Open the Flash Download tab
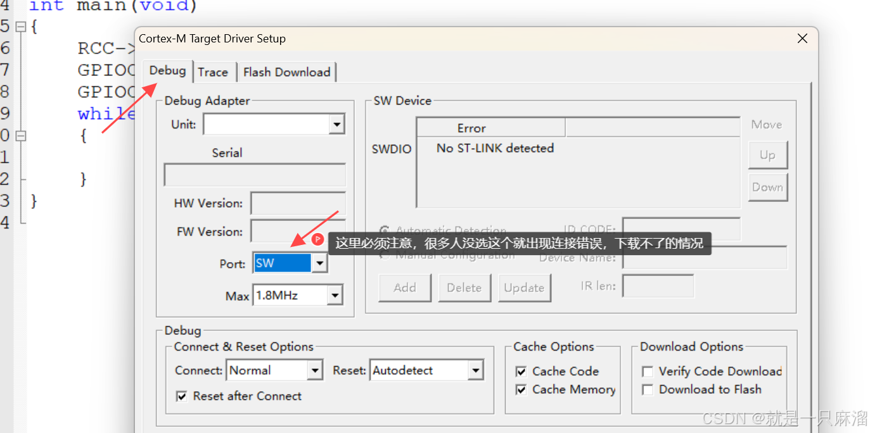This screenshot has height=433, width=870. click(287, 72)
